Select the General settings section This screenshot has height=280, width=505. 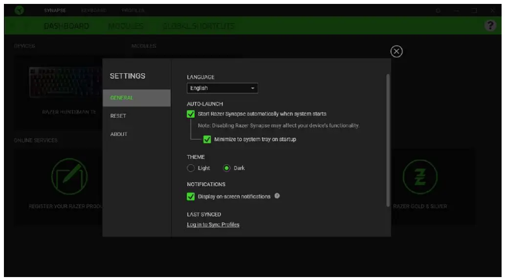122,98
